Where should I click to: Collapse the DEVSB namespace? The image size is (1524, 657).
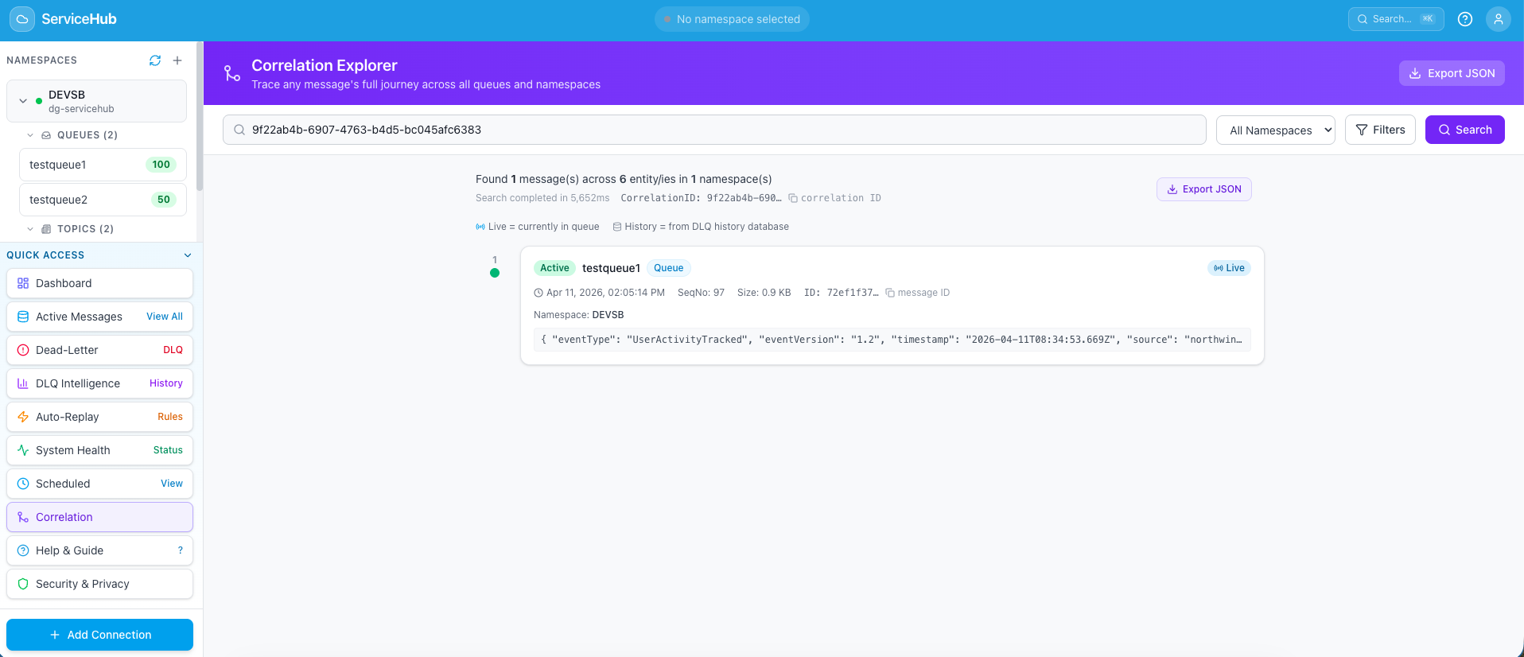[23, 101]
